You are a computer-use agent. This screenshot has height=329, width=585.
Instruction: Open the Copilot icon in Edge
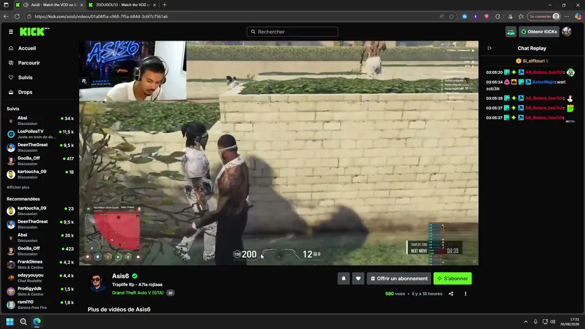click(x=578, y=16)
